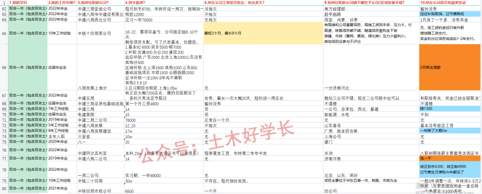Select the header cell "4.到手薪资?"
Viewport: 482px width, 194px height.
[164, 3]
